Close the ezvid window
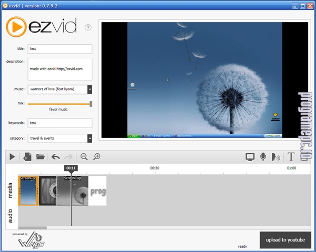This screenshot has width=316, height=252. (310, 6)
